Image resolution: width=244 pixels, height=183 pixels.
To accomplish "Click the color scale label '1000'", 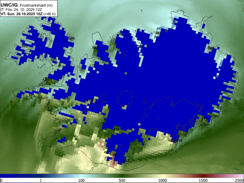I will tap(162, 180).
